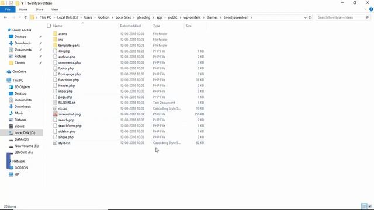Viewport: 374px width, 210px height.
Task: Expand the ribbon chevron
Action: 365,9
